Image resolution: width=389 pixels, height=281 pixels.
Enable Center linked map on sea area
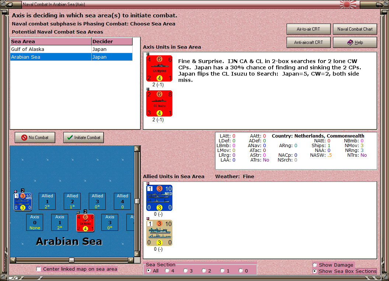[38, 269]
